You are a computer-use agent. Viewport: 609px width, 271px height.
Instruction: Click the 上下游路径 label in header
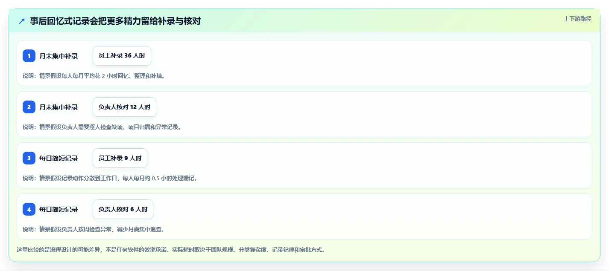(x=577, y=19)
